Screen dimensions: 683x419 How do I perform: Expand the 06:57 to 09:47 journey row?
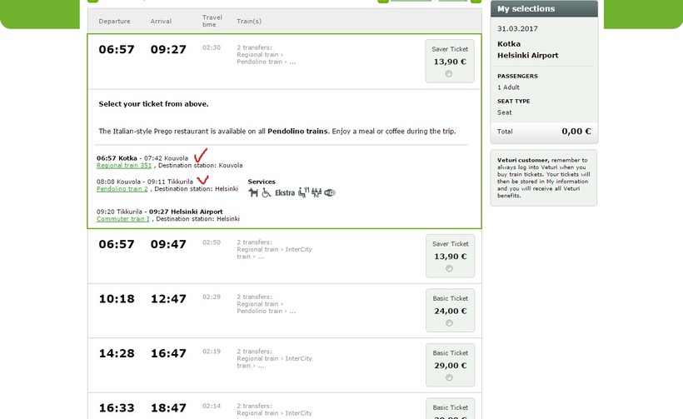point(250,256)
